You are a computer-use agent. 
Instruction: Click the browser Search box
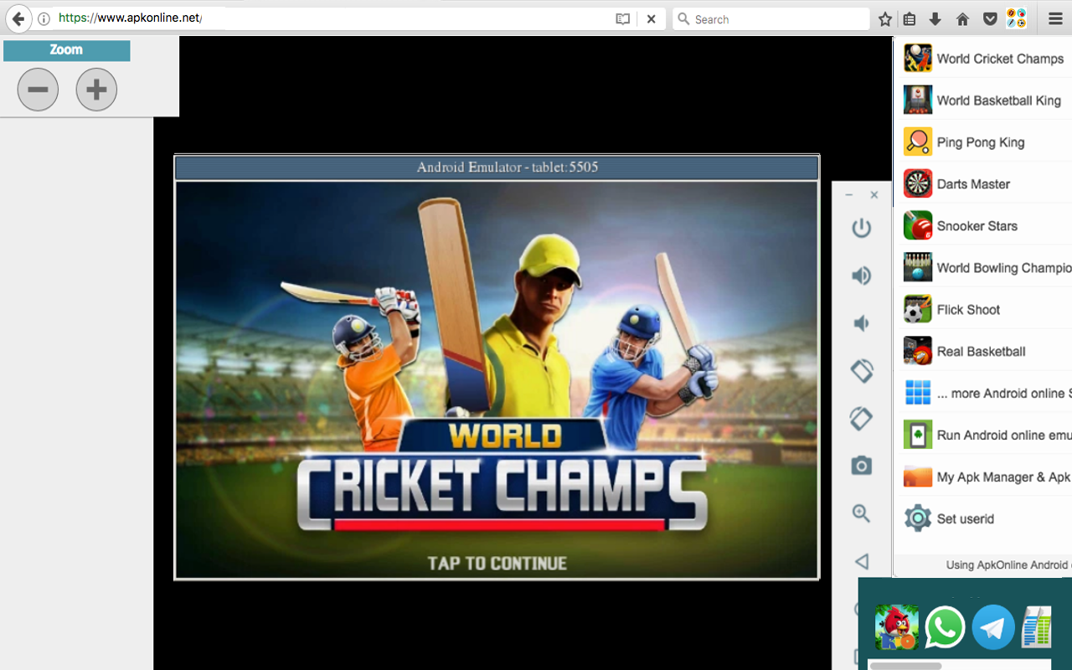click(x=770, y=18)
